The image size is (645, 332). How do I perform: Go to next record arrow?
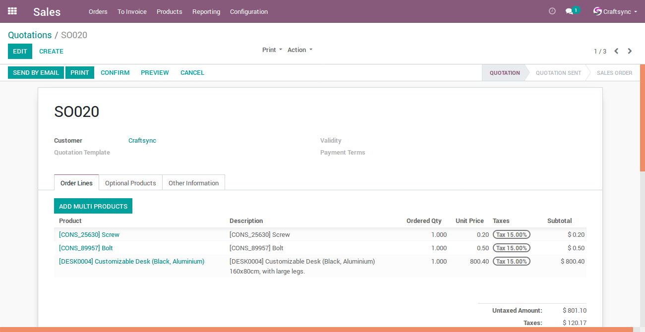coord(630,51)
